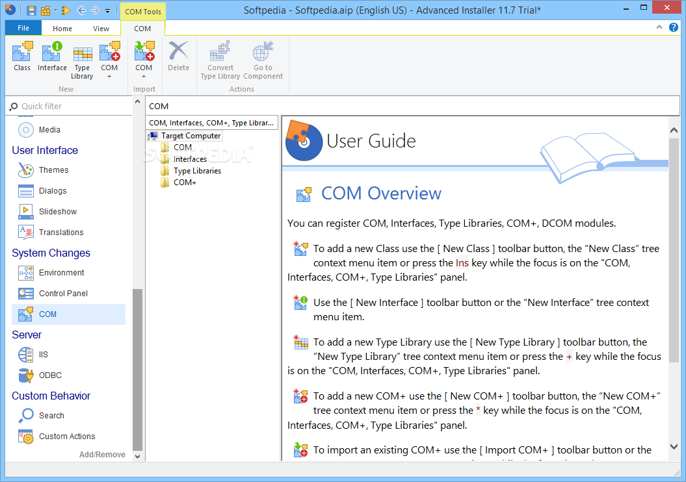Viewport: 686px width, 482px height.
Task: Click the tree panel column header
Action: (212, 123)
